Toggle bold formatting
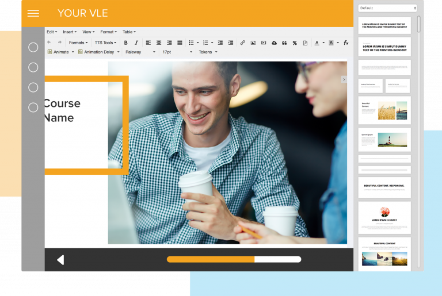The height and width of the screenshot is (296, 442). coord(126,43)
